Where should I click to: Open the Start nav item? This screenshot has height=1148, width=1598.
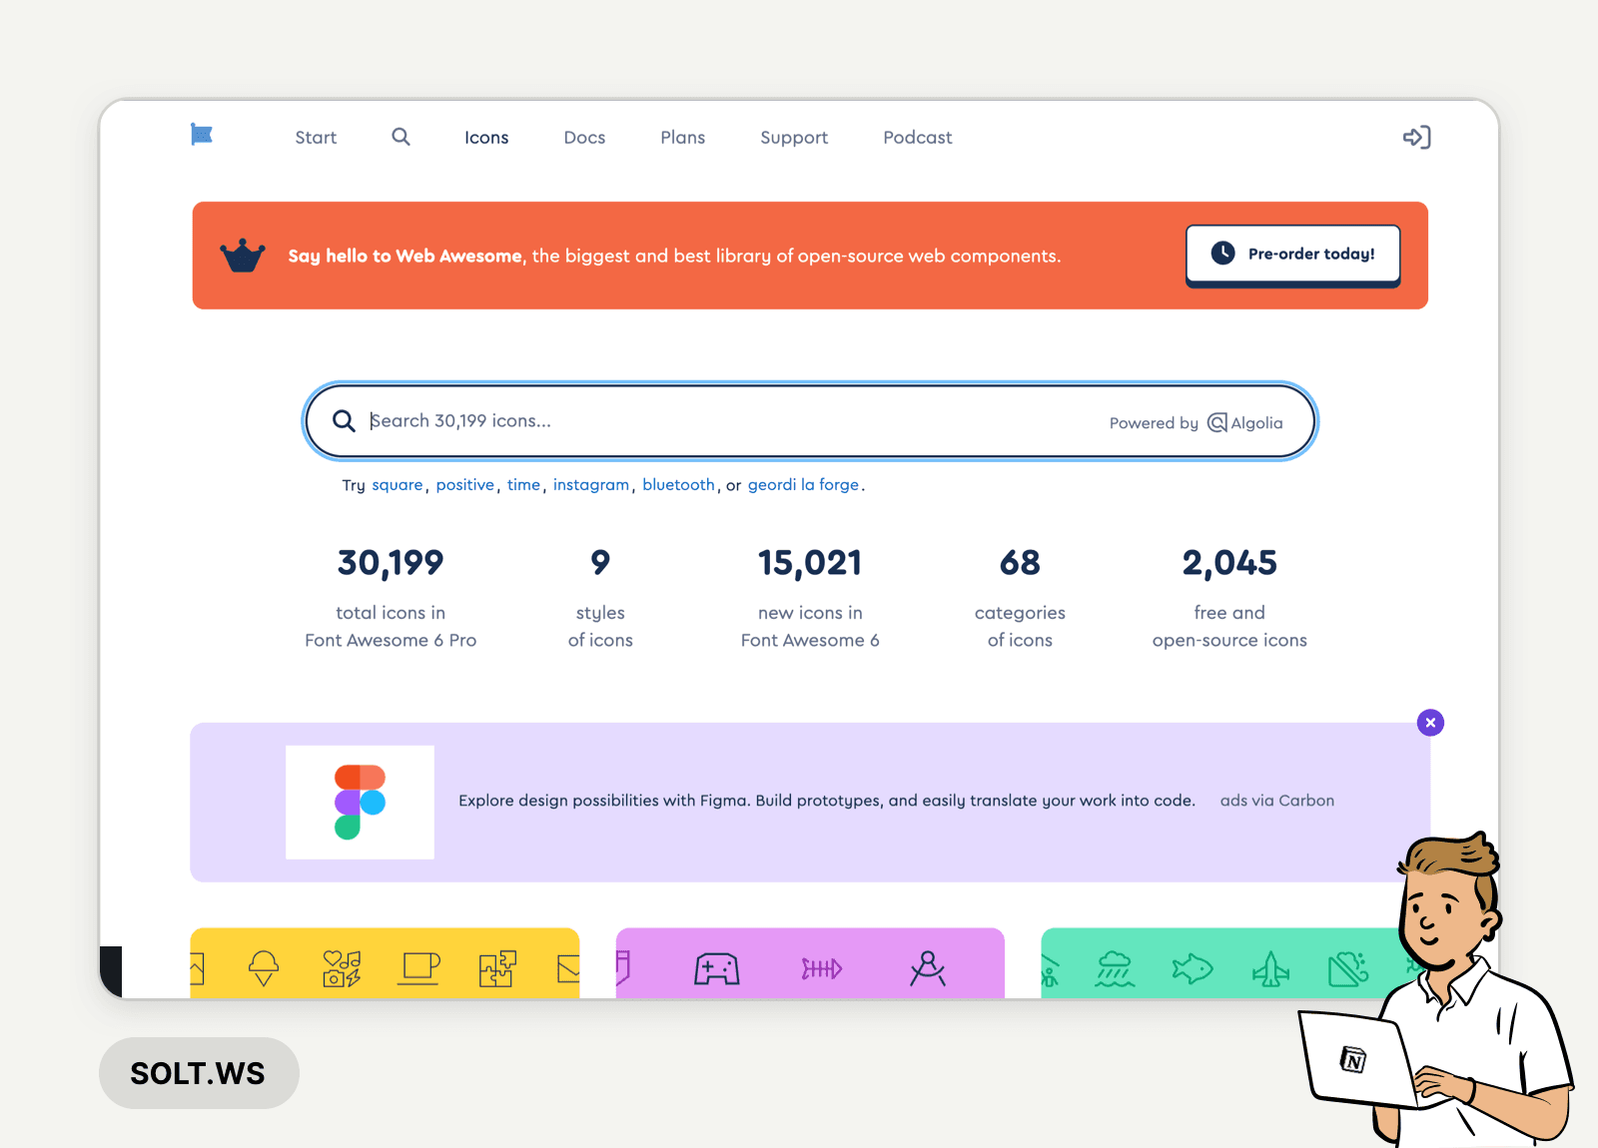click(x=316, y=138)
